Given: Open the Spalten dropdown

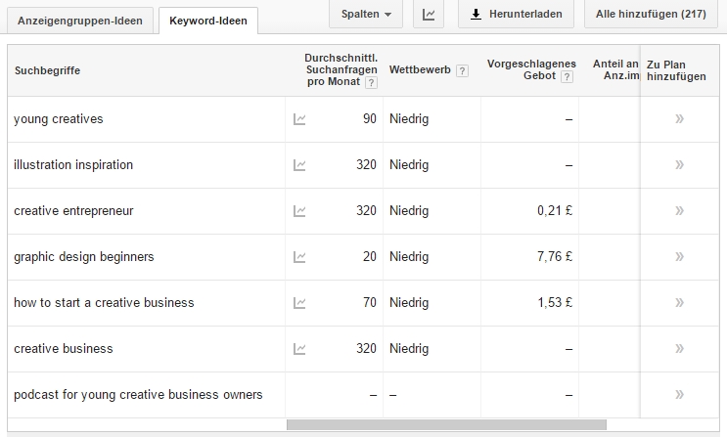Looking at the screenshot, I should coord(366,14).
